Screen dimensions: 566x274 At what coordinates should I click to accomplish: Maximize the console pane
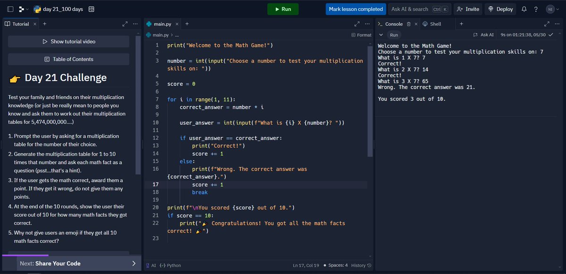(547, 24)
